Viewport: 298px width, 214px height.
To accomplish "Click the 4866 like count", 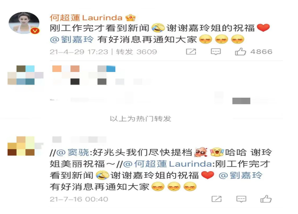I will 261,51.
